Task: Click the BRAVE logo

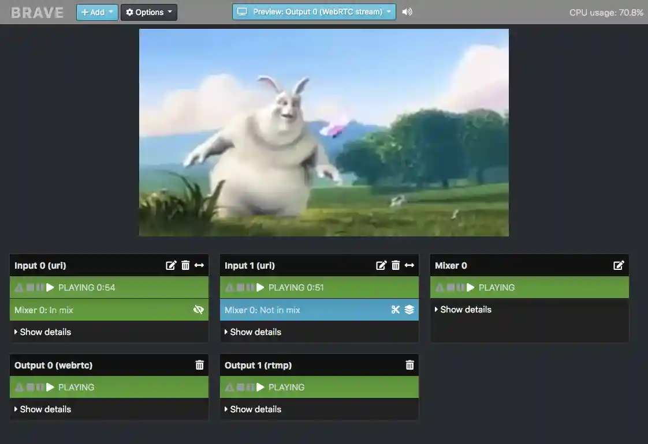Action: [x=36, y=12]
